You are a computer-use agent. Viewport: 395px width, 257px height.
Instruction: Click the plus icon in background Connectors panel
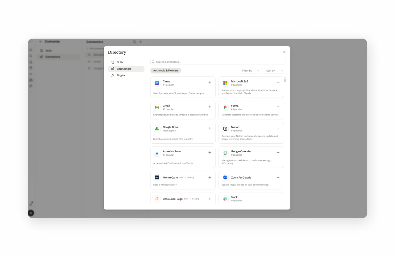tap(140, 42)
